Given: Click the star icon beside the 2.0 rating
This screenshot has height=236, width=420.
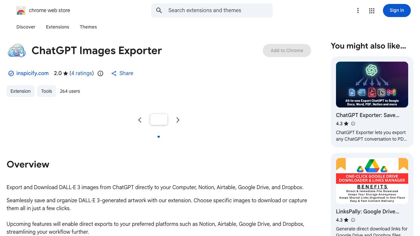Looking at the screenshot, I should coord(66,73).
